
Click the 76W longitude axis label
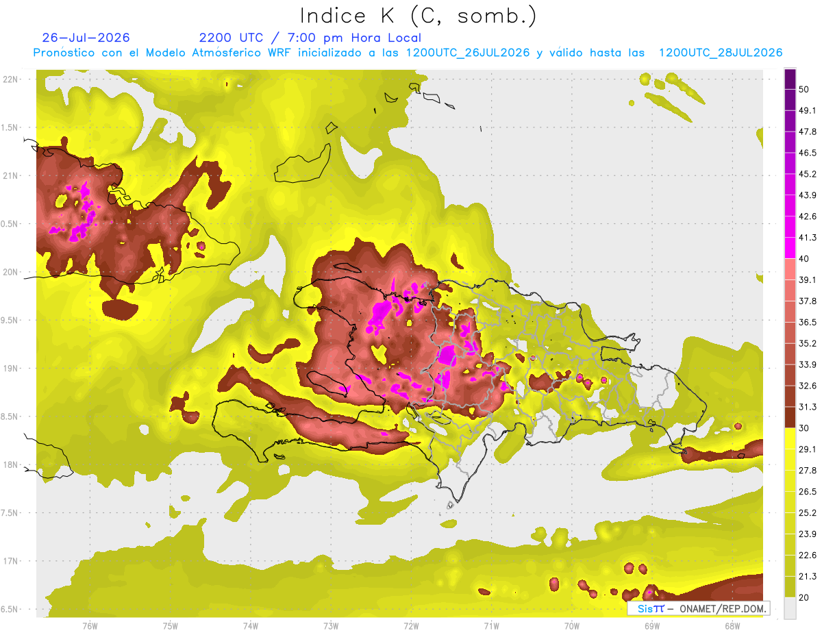90,626
